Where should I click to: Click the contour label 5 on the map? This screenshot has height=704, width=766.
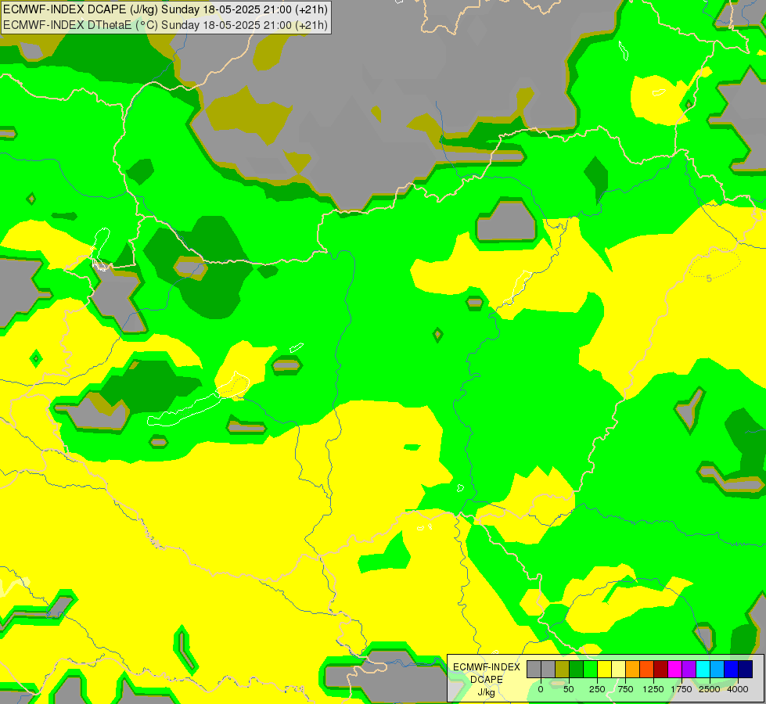709,278
